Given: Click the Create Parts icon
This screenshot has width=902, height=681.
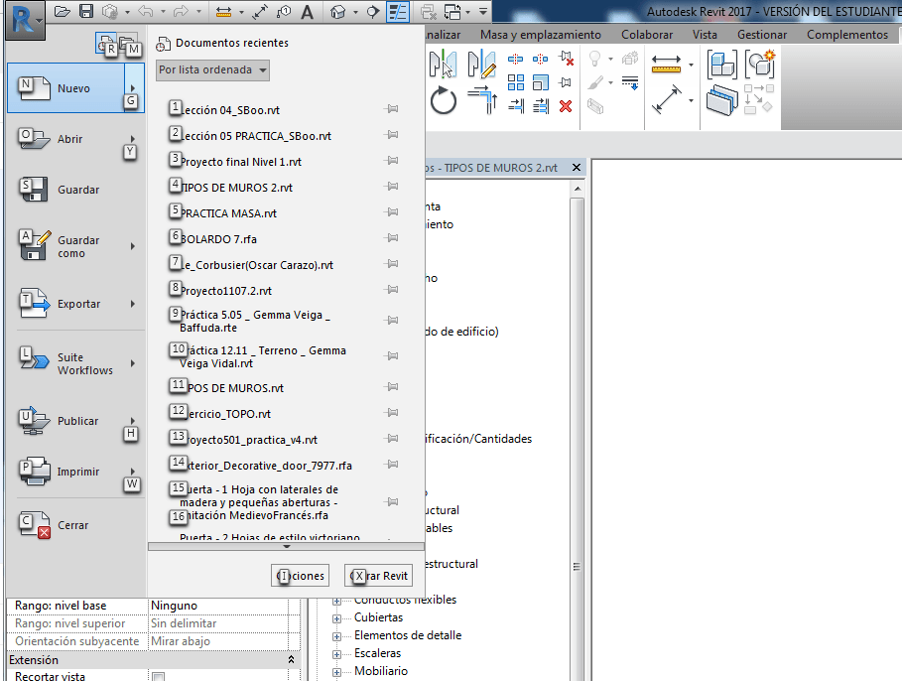Looking at the screenshot, I should coord(722,100).
